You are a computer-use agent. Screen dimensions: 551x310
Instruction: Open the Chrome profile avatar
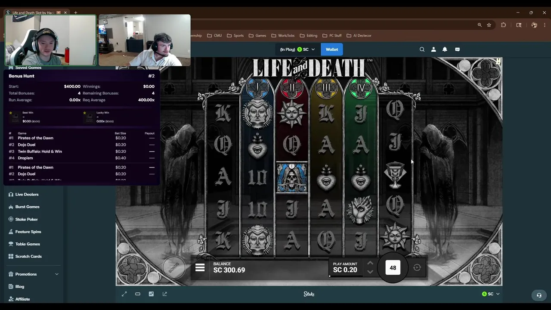(534, 25)
